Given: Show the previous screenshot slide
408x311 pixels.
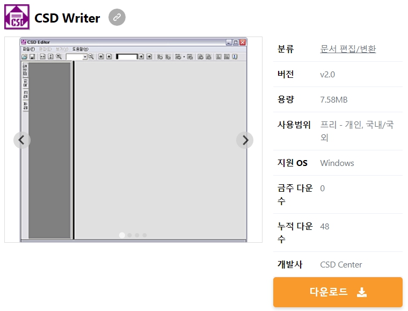Looking at the screenshot, I should (22, 140).
